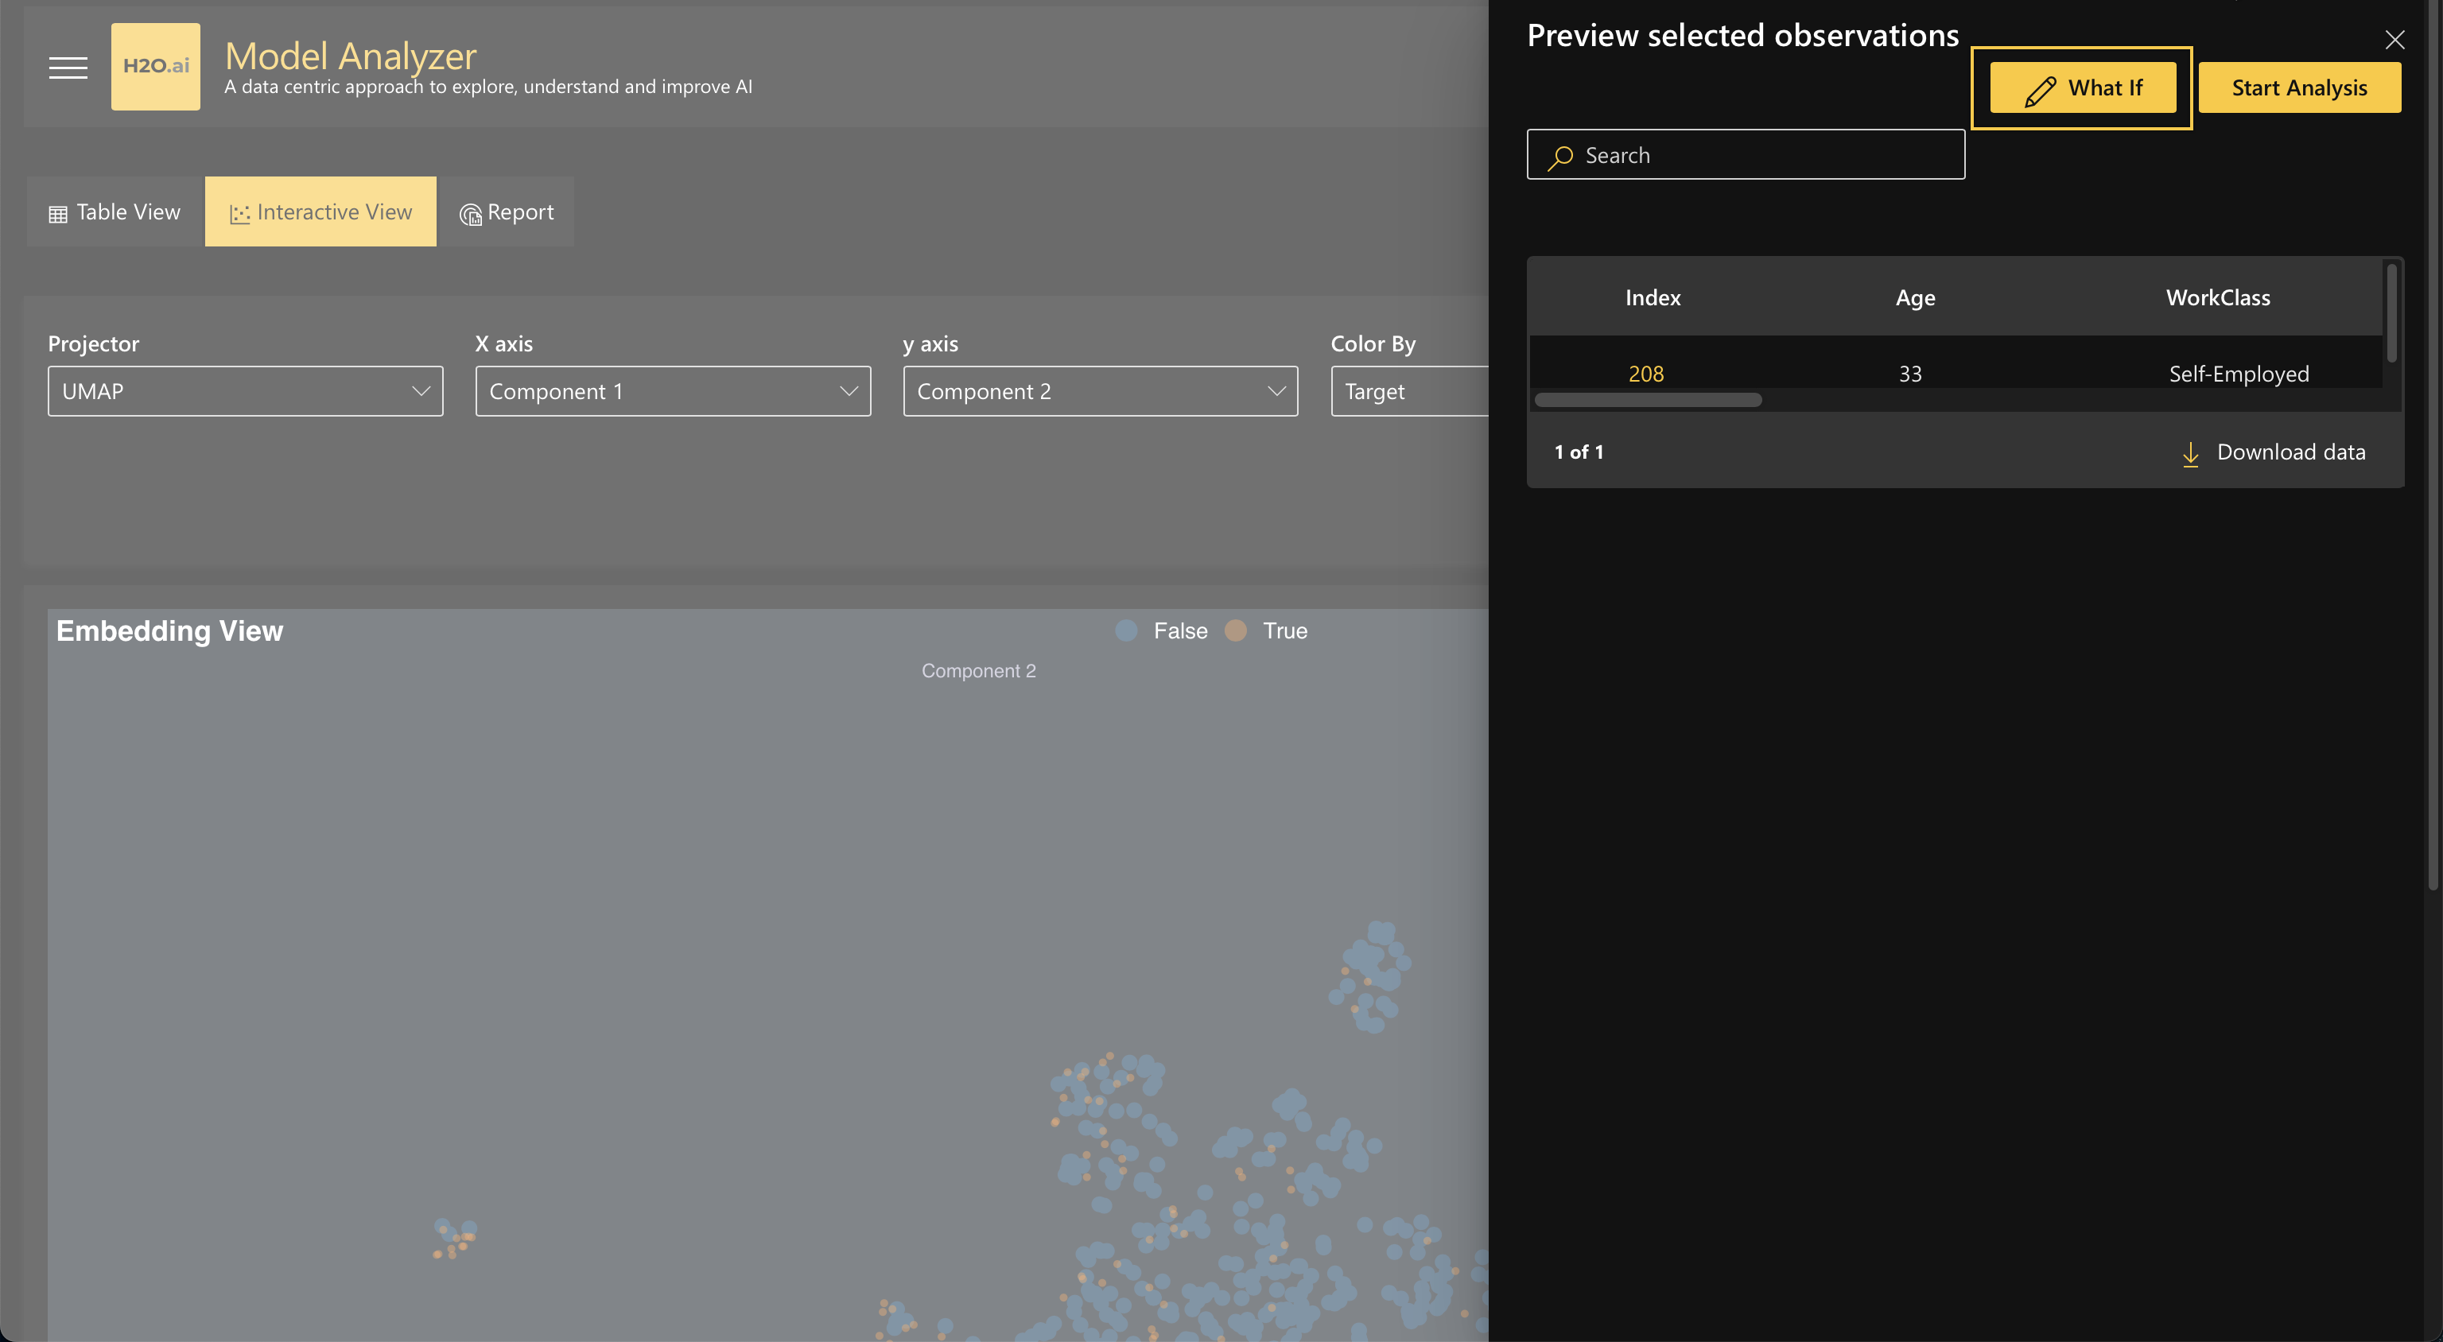Open the Color By Target dropdown
This screenshot has height=1342, width=2443.
coord(1408,390)
